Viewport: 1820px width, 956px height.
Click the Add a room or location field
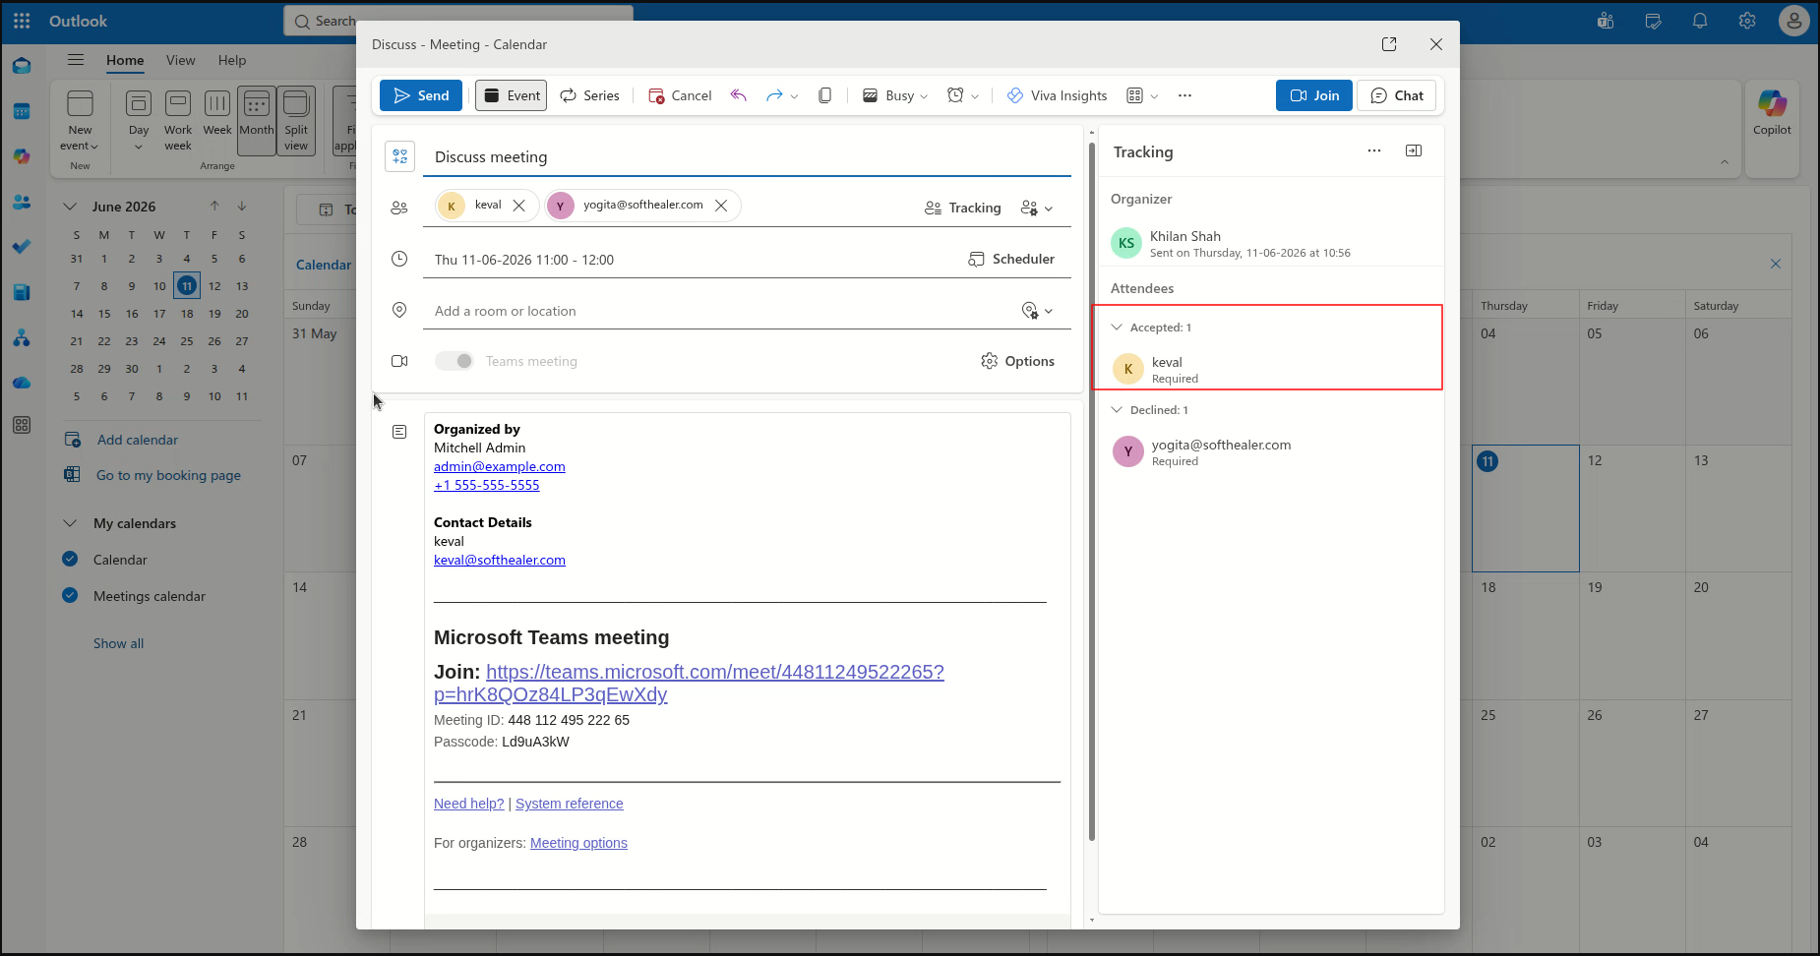[x=716, y=311]
